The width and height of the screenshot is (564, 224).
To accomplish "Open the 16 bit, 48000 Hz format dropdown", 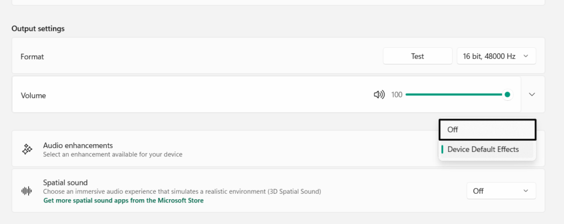I will 496,56.
